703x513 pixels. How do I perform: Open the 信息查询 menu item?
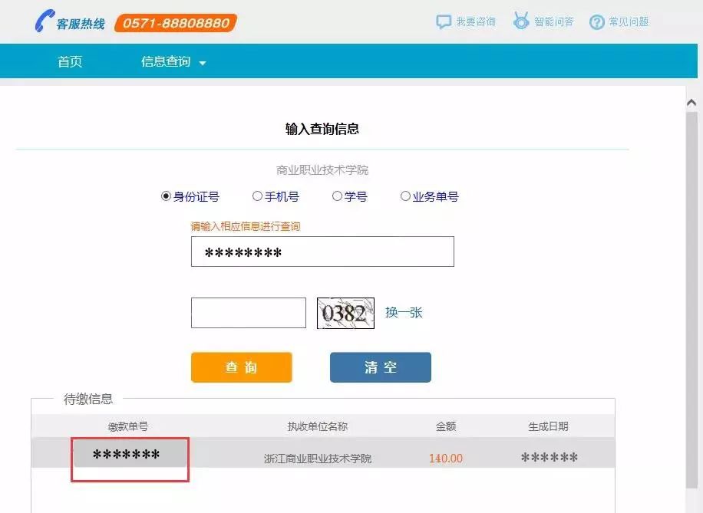point(166,62)
